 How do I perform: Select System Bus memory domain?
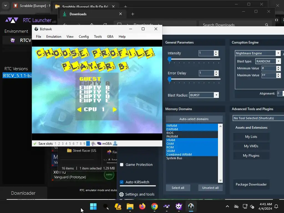tap(192, 158)
